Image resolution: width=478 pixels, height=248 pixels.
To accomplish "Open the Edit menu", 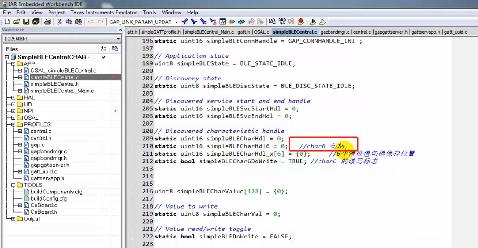I will [21, 13].
